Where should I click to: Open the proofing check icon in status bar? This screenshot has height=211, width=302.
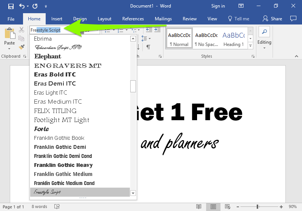(57, 206)
